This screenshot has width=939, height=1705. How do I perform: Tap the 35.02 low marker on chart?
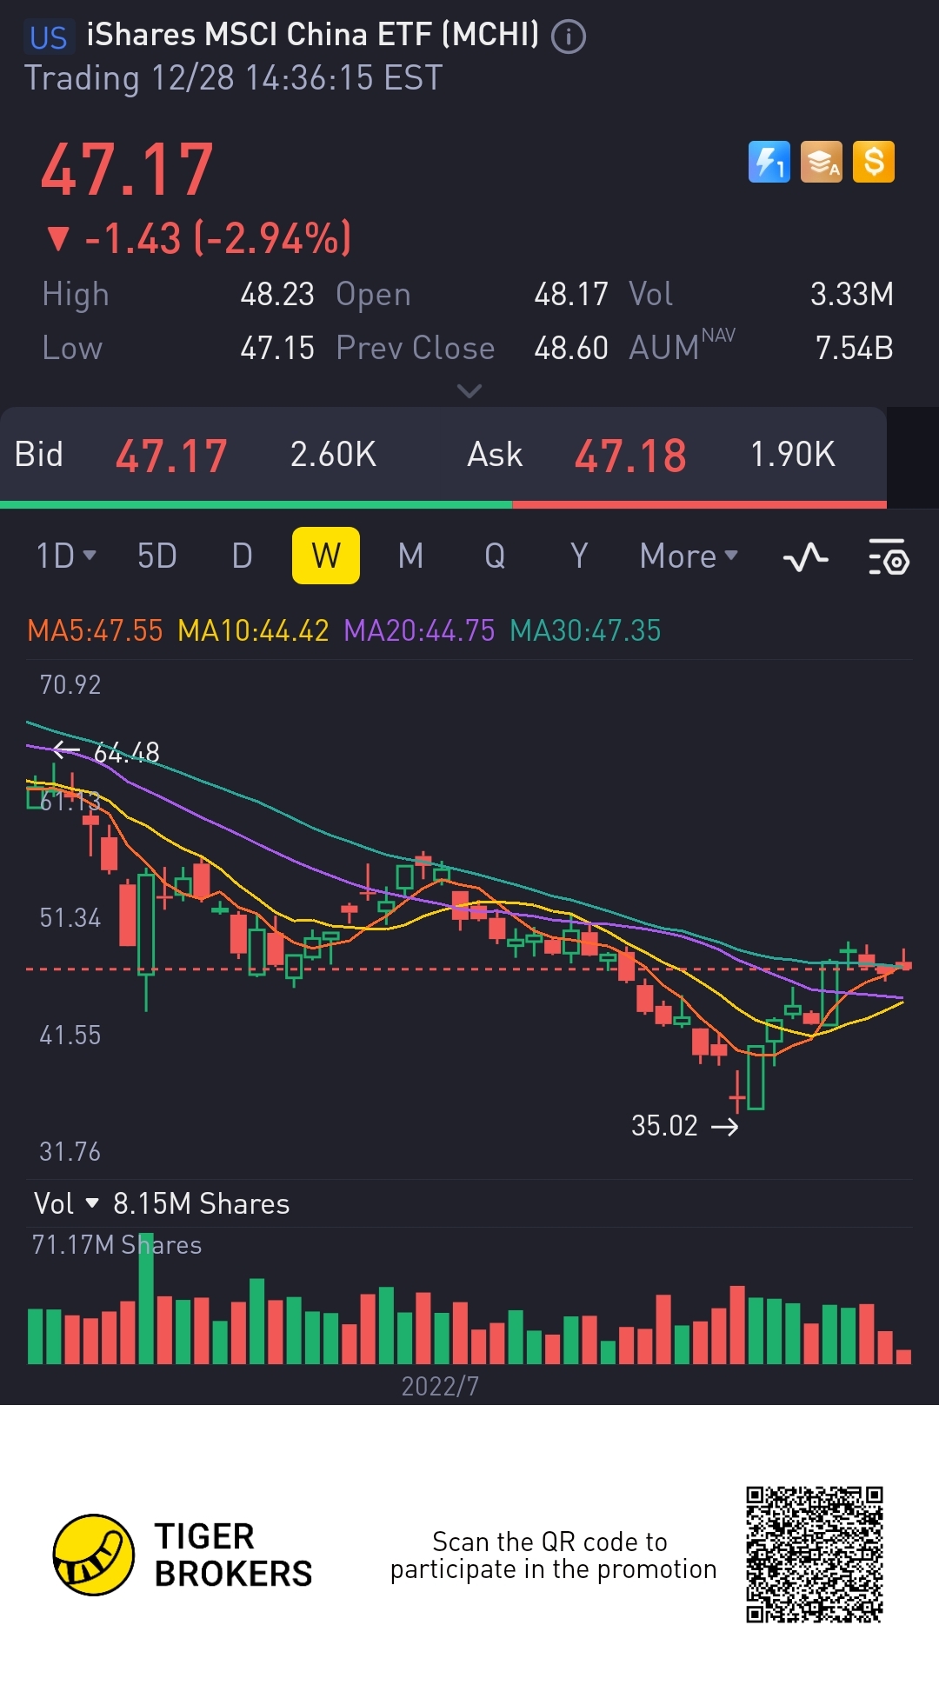click(684, 1126)
